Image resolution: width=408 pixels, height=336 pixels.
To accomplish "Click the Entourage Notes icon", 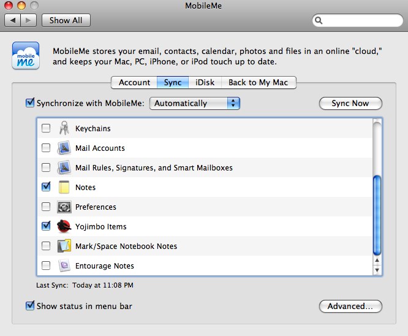I will 64,265.
